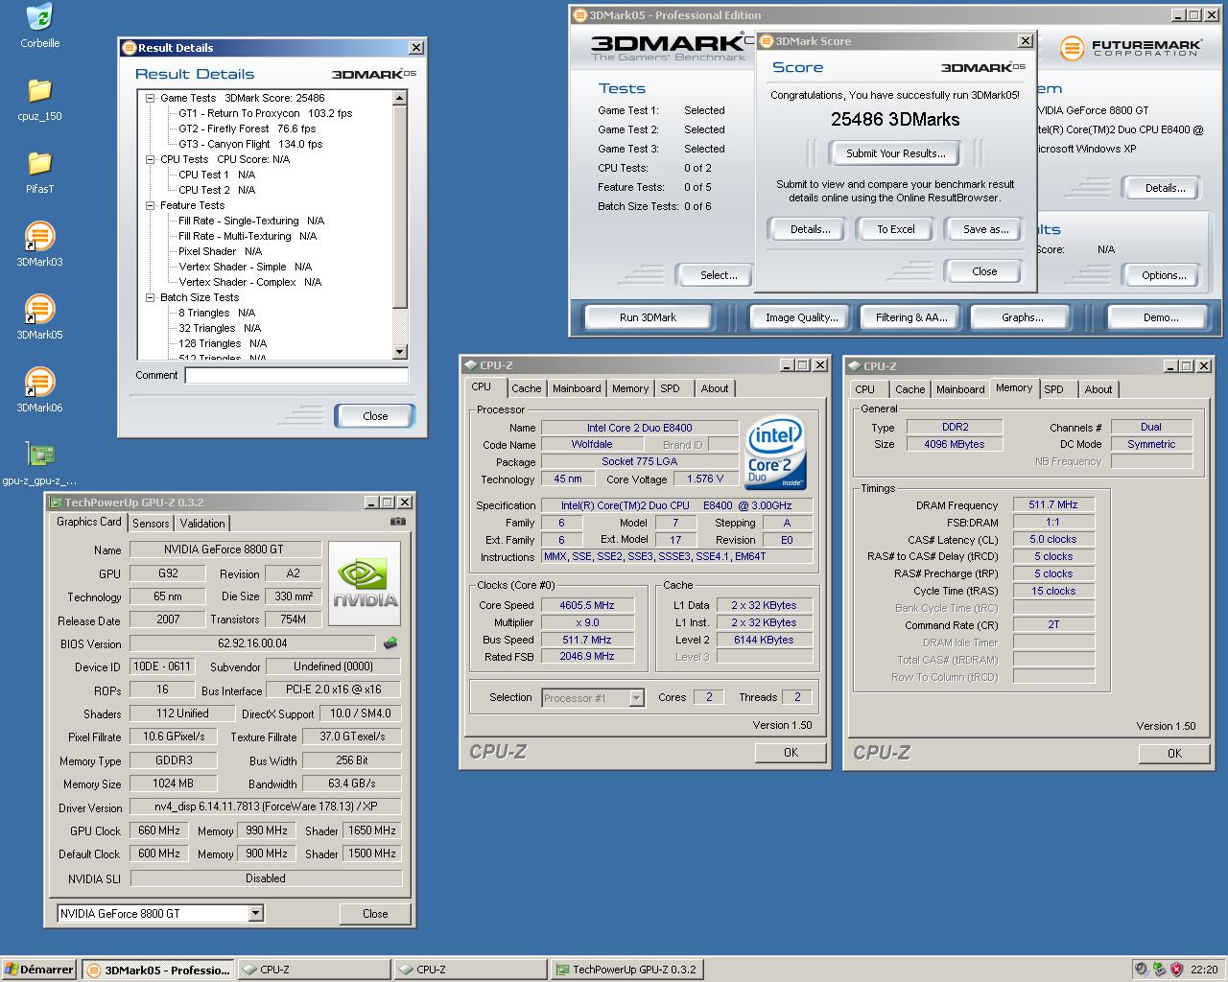Image resolution: width=1228 pixels, height=982 pixels.
Task: Click the CPU-Z CPU window title icon
Action: tap(470, 365)
